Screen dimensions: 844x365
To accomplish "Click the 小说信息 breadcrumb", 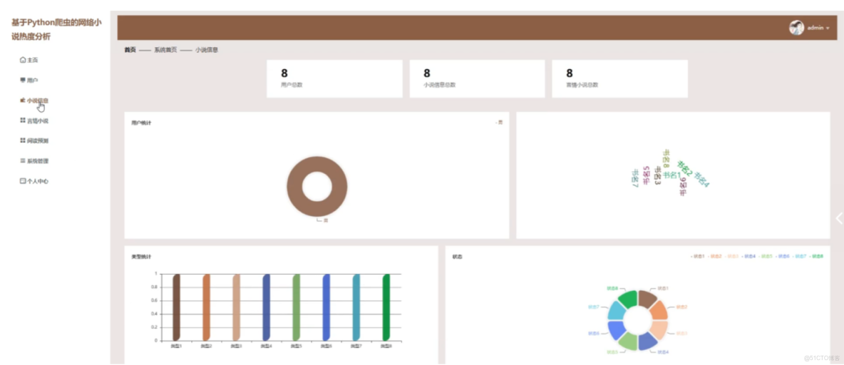I will click(207, 49).
